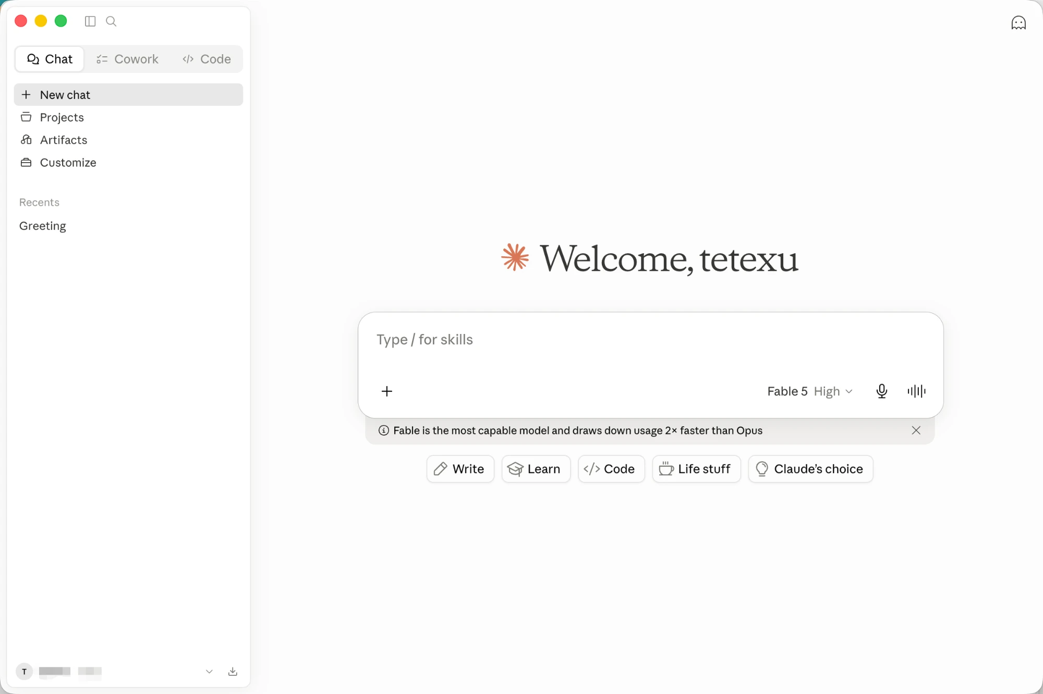1043x694 pixels.
Task: Click the orange Claude starburst logo
Action: [x=515, y=257]
